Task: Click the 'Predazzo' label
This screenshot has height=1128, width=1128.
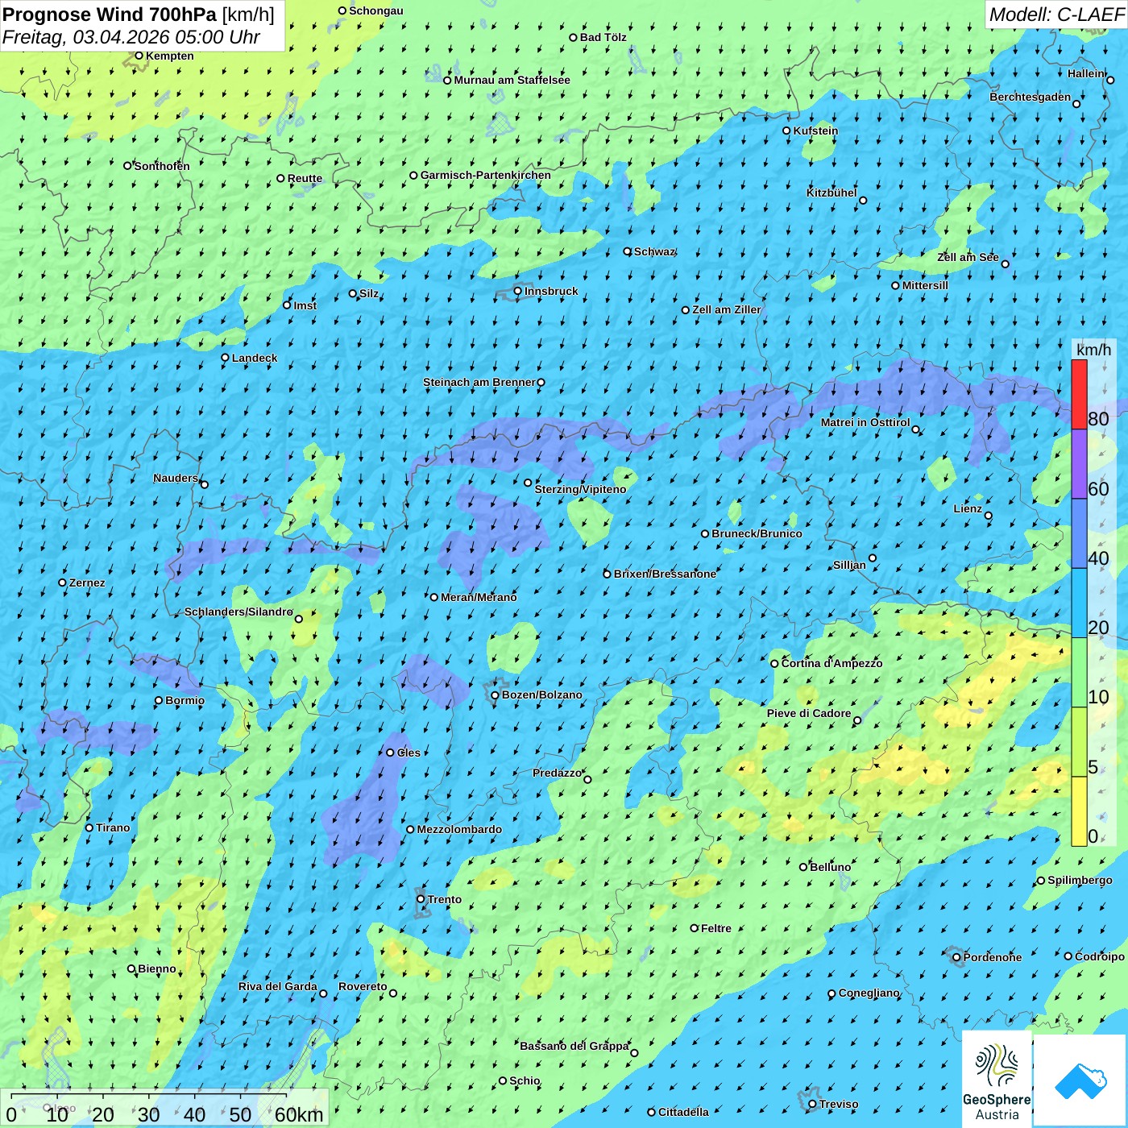Action: 557,773
